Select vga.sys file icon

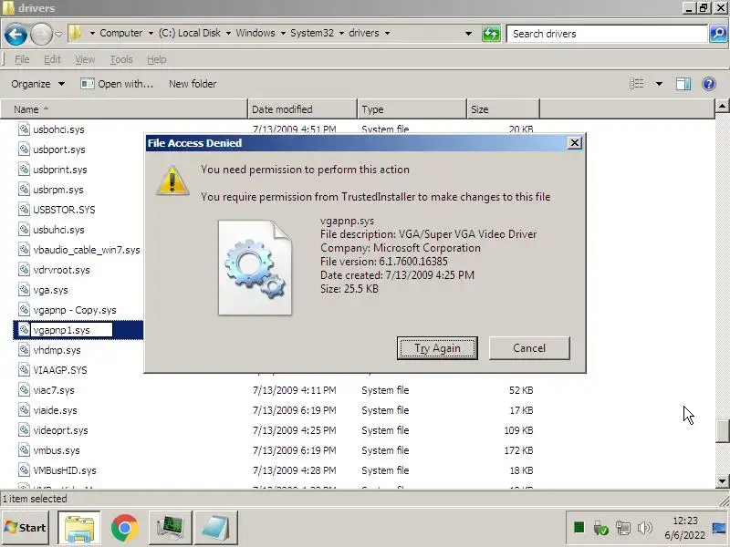pyautogui.click(x=25, y=289)
